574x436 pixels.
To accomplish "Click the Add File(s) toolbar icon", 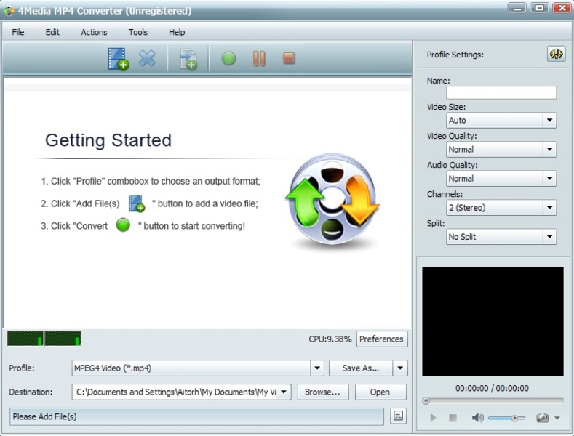I will coord(118,59).
